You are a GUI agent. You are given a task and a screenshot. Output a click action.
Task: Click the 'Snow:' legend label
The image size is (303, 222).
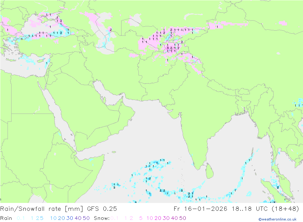(x=102, y=218)
